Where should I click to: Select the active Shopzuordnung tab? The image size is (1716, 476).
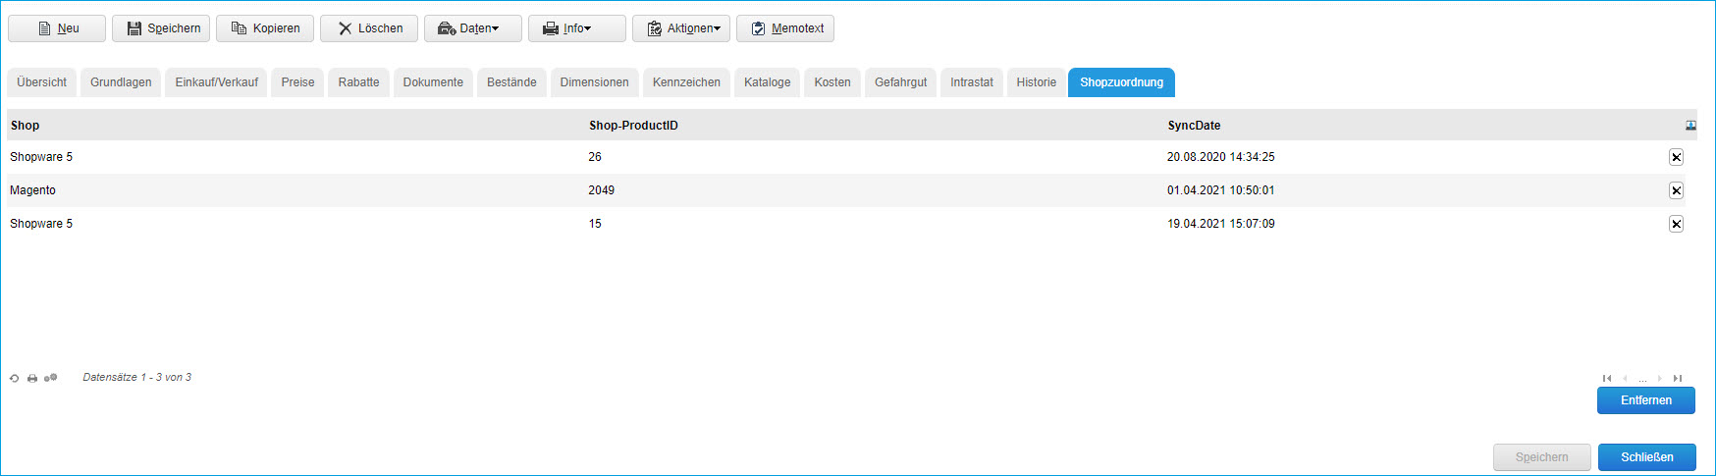coord(1121,82)
